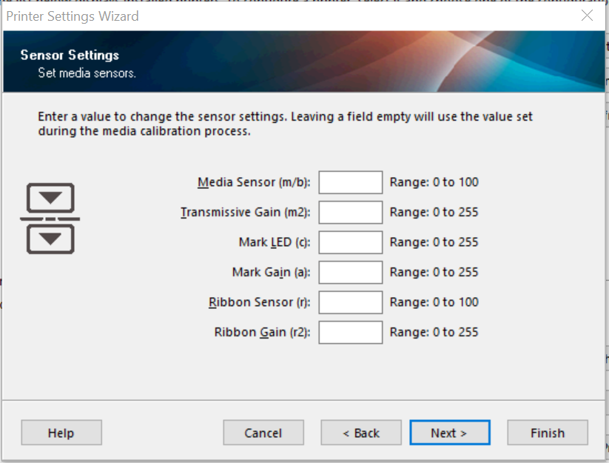Click Finish to complete the wizard

click(x=548, y=433)
